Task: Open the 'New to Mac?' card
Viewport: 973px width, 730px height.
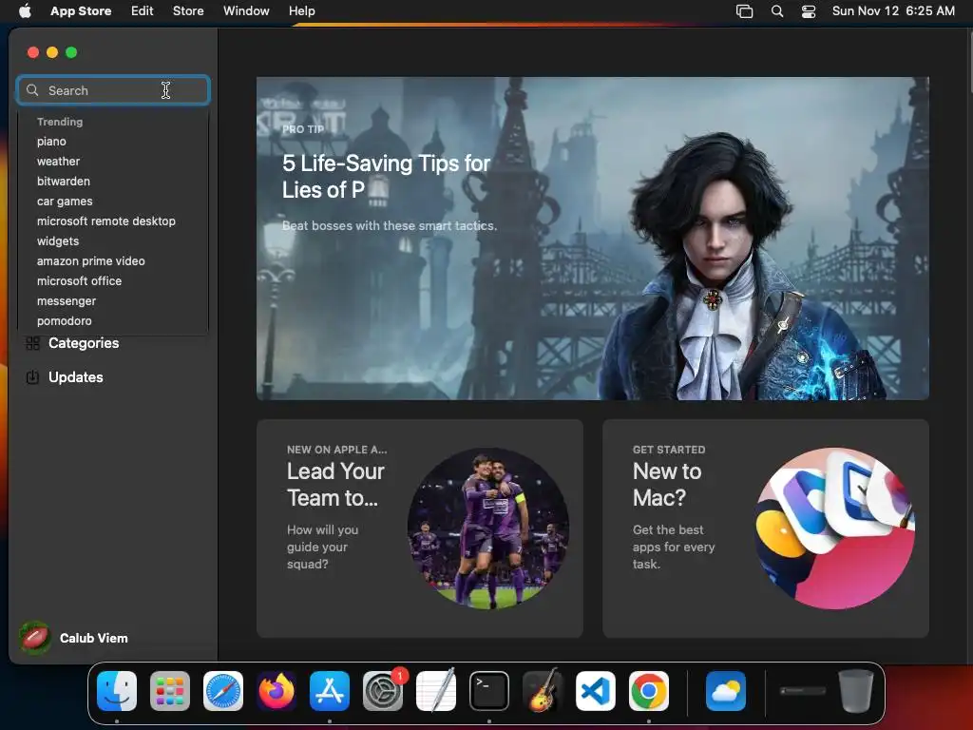Action: pos(766,528)
